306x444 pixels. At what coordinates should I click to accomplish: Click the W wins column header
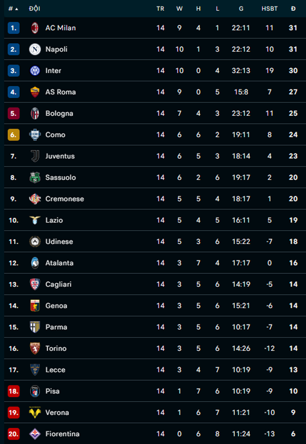(x=180, y=9)
